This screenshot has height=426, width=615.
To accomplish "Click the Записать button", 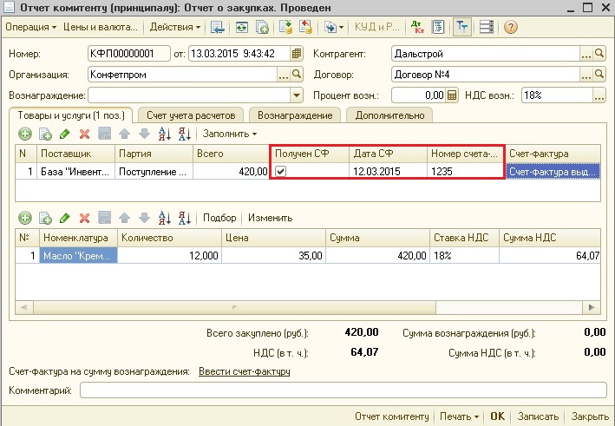I will point(538,416).
